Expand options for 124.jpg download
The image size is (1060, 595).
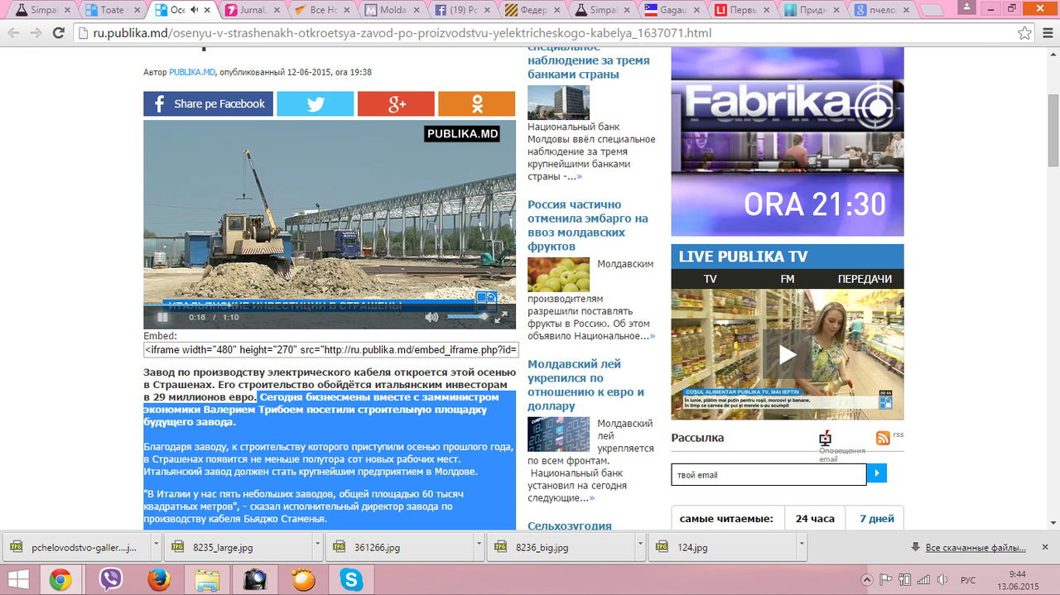click(802, 547)
